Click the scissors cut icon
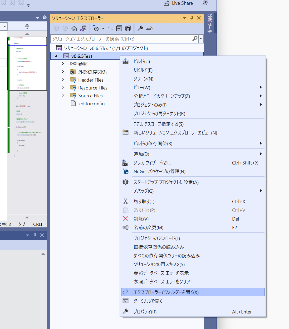 pos(125,201)
